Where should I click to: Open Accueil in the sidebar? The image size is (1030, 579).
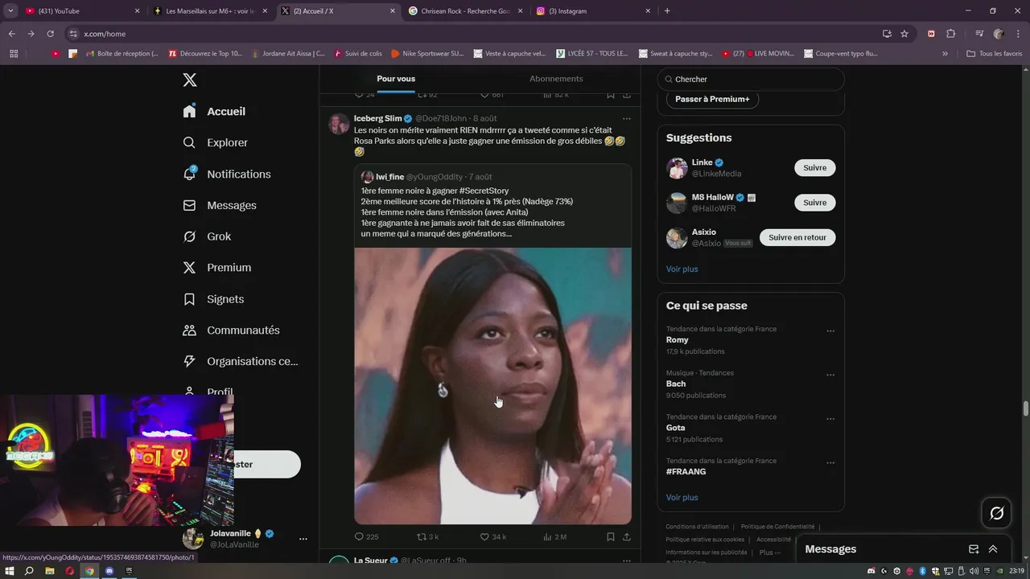pos(214,111)
